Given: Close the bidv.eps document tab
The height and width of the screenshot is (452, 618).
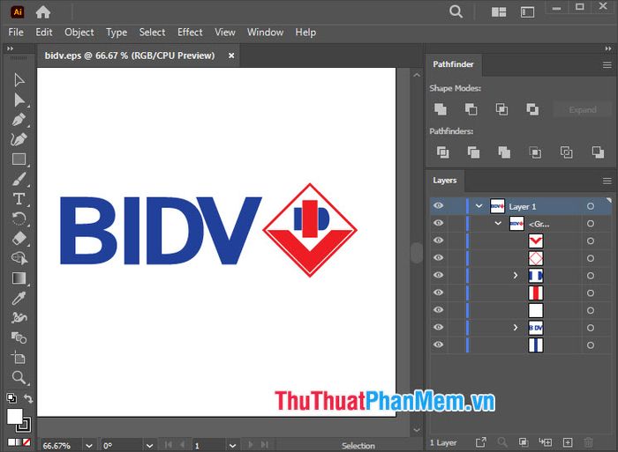Looking at the screenshot, I should point(231,56).
